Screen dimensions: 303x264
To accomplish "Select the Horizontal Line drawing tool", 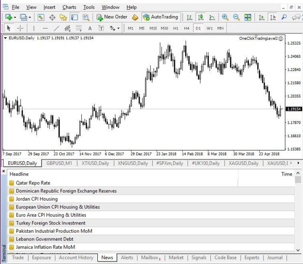I will 45,29.
